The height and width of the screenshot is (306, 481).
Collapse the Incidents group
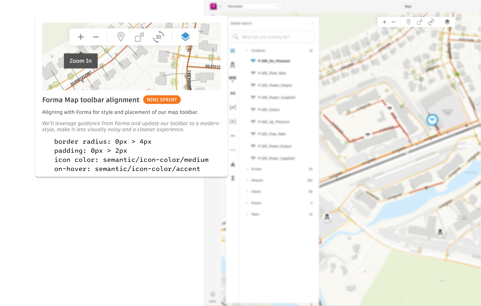coord(247,51)
